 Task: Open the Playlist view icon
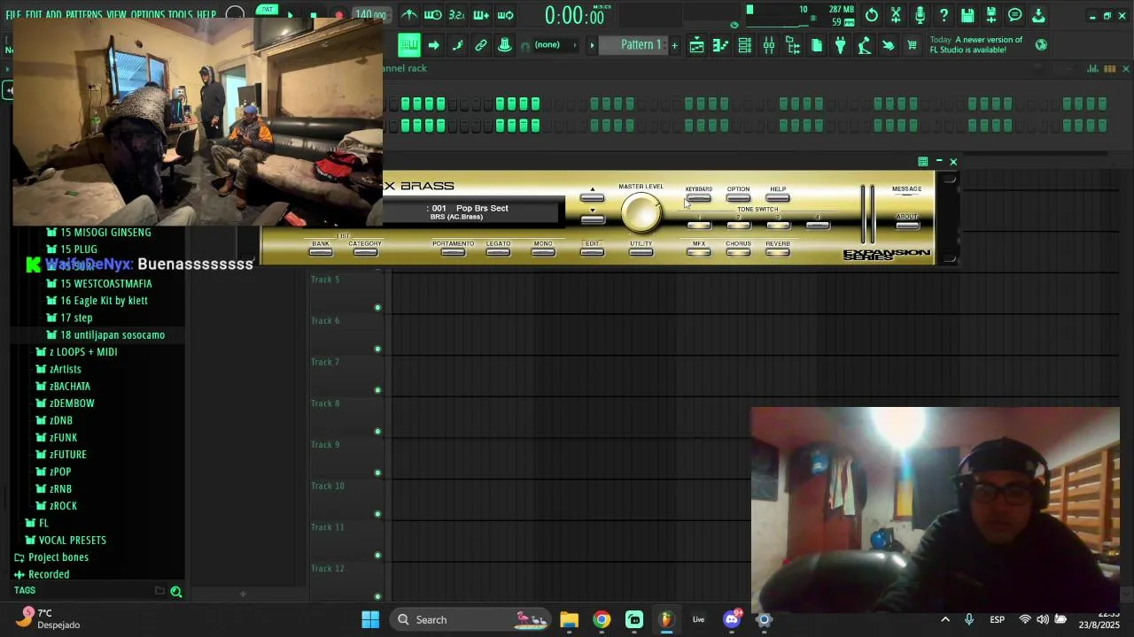click(697, 46)
